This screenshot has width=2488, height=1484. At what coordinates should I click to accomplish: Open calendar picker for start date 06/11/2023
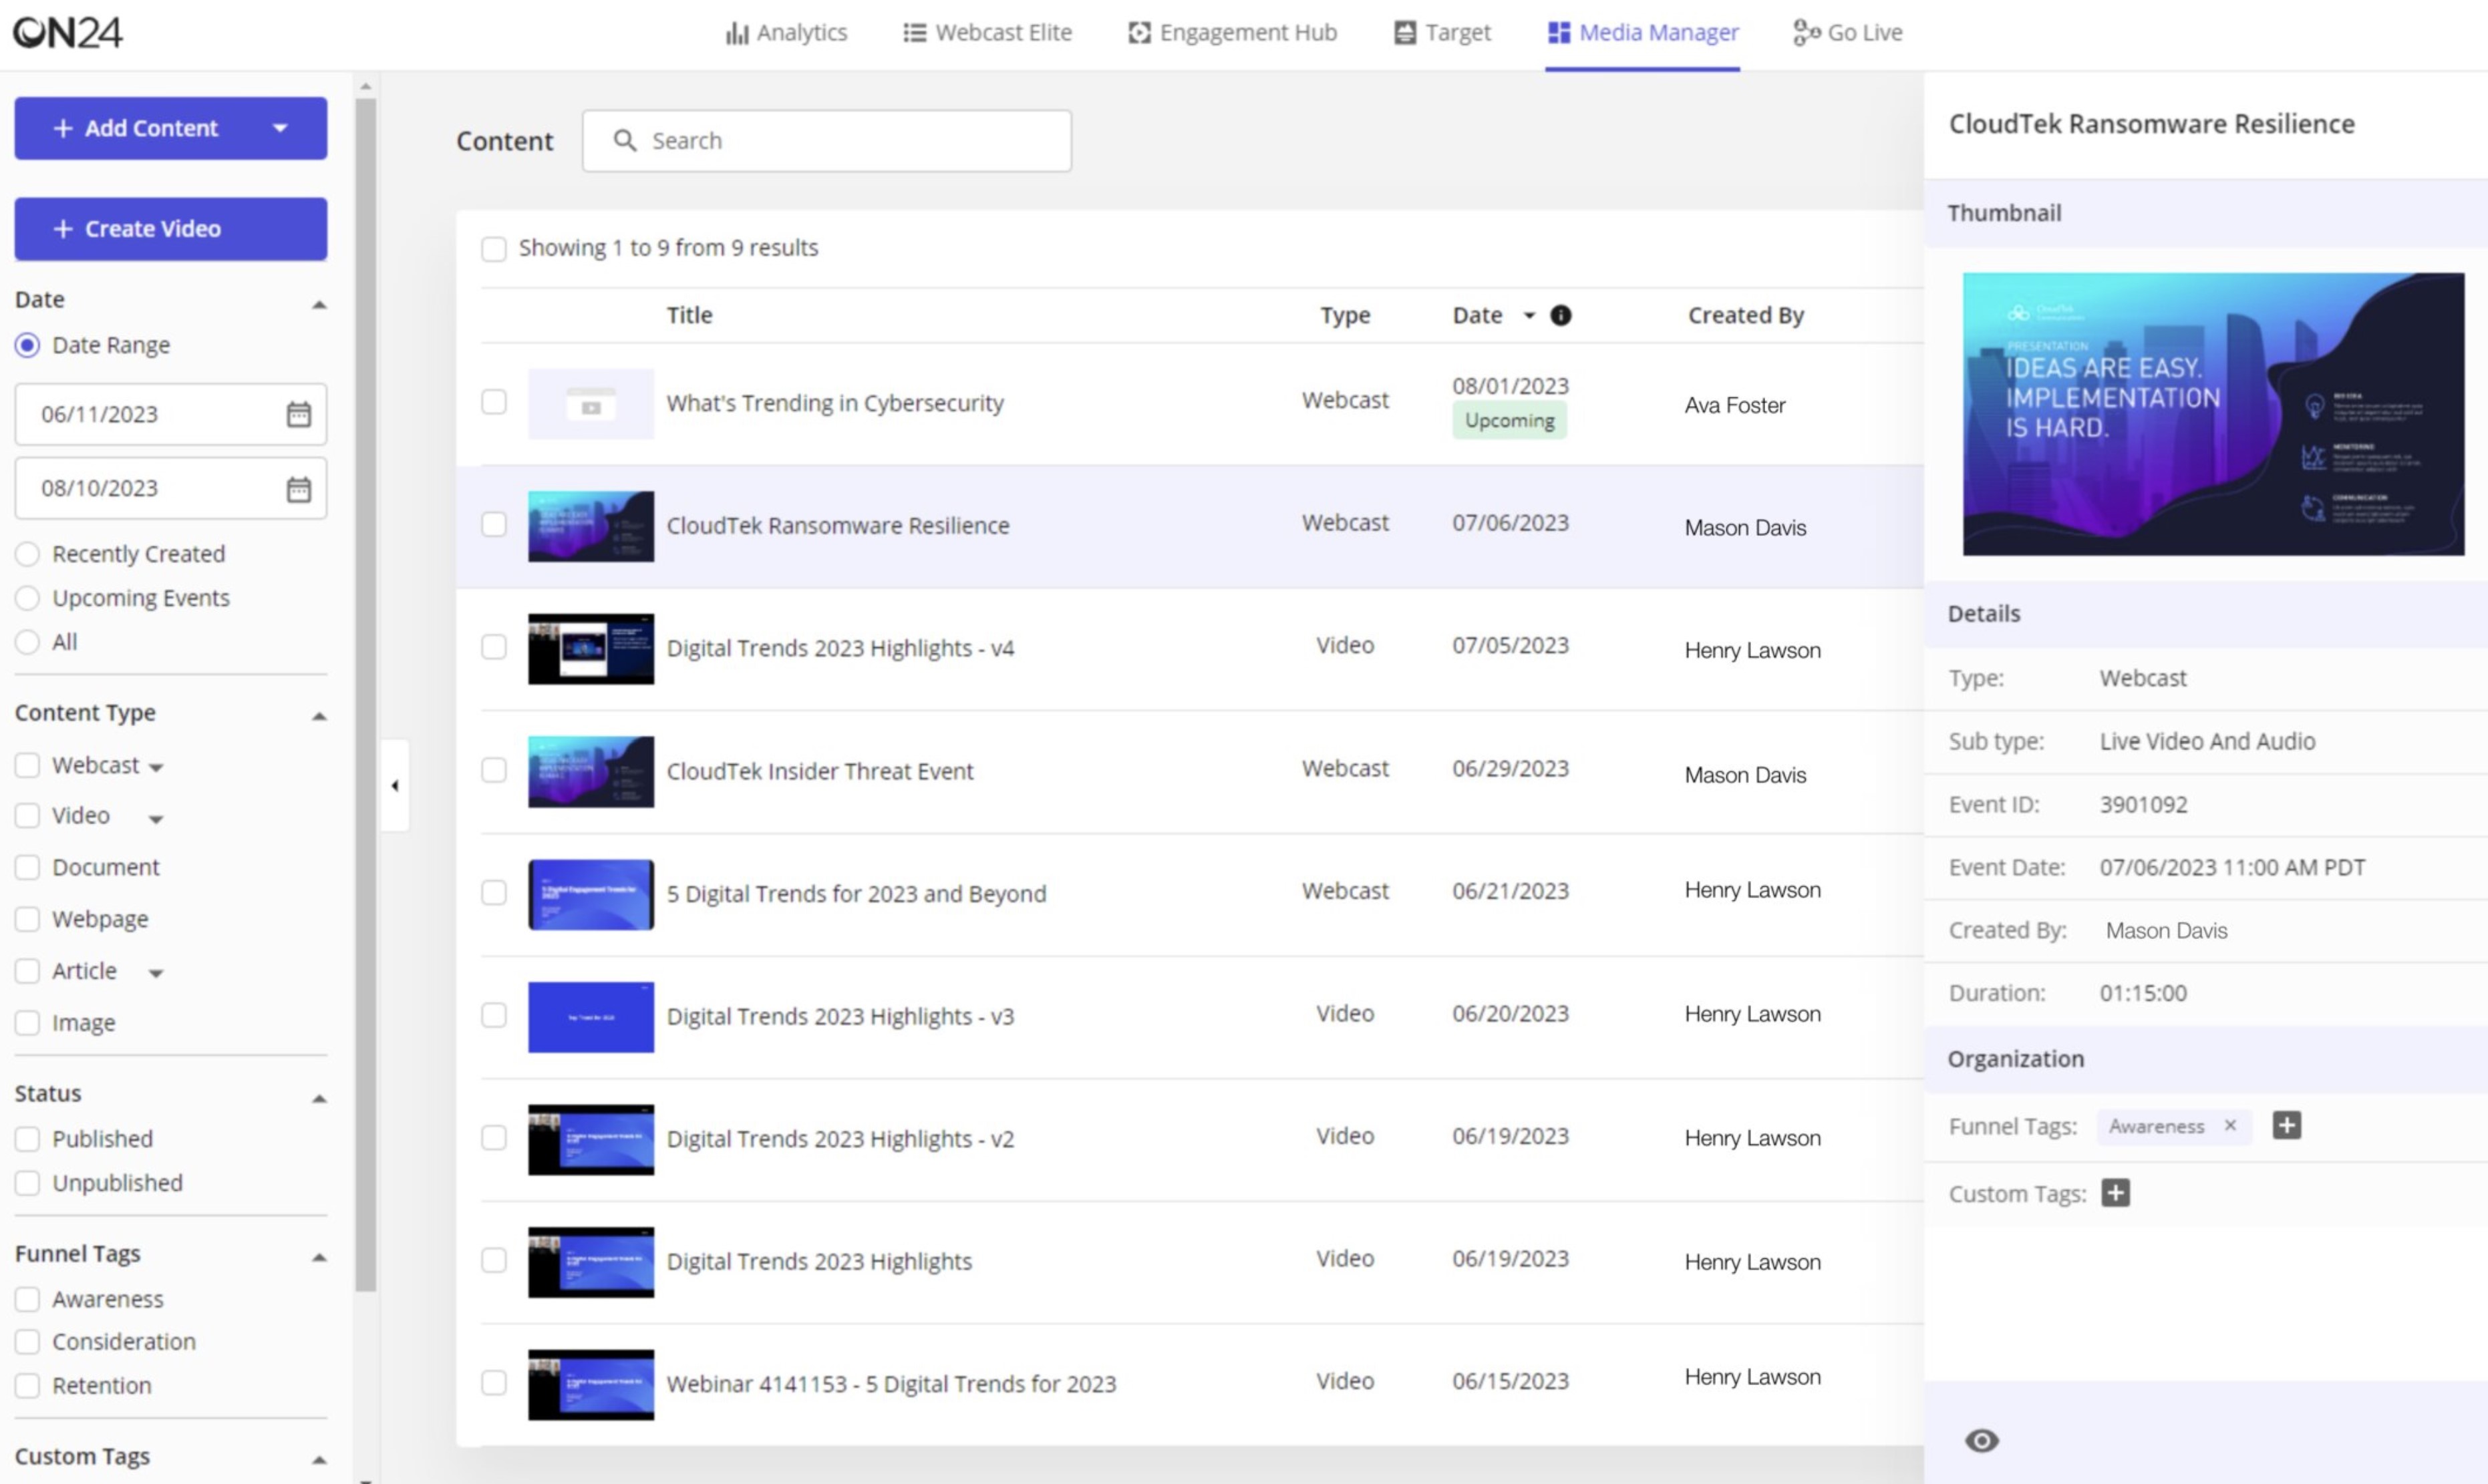pyautogui.click(x=298, y=414)
